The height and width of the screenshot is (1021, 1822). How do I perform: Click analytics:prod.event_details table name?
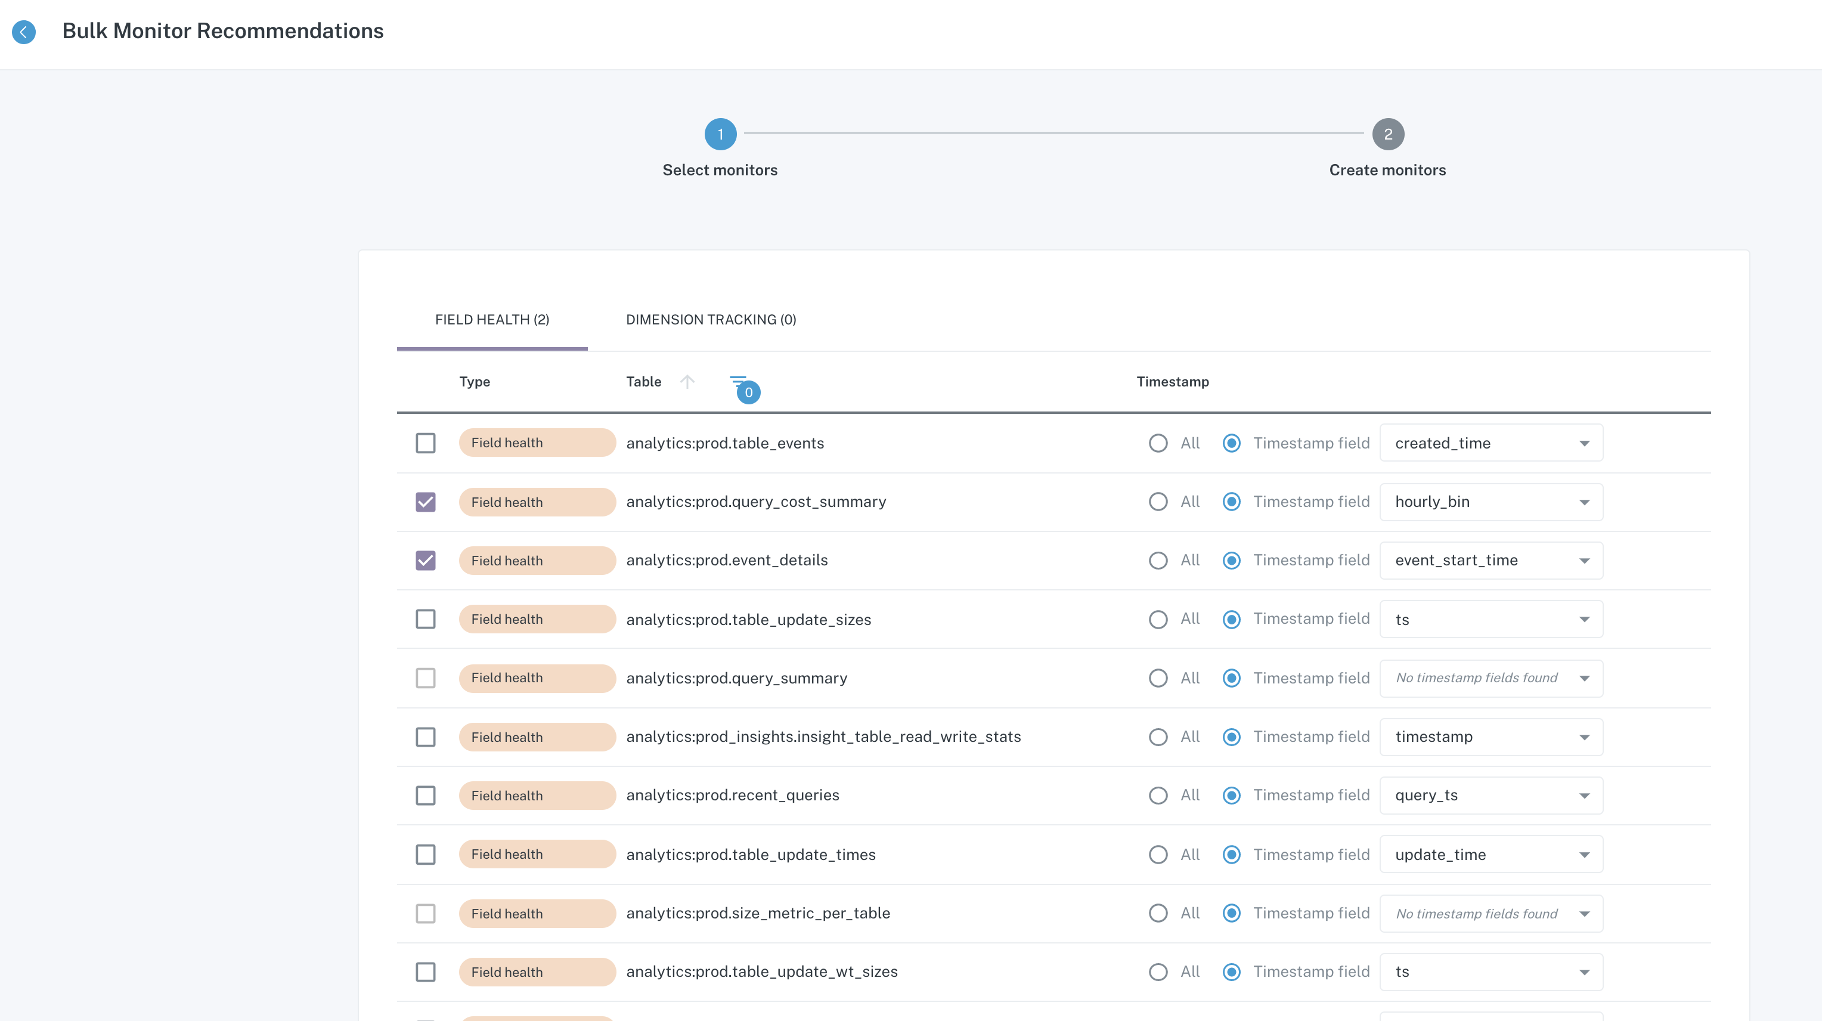[727, 561]
